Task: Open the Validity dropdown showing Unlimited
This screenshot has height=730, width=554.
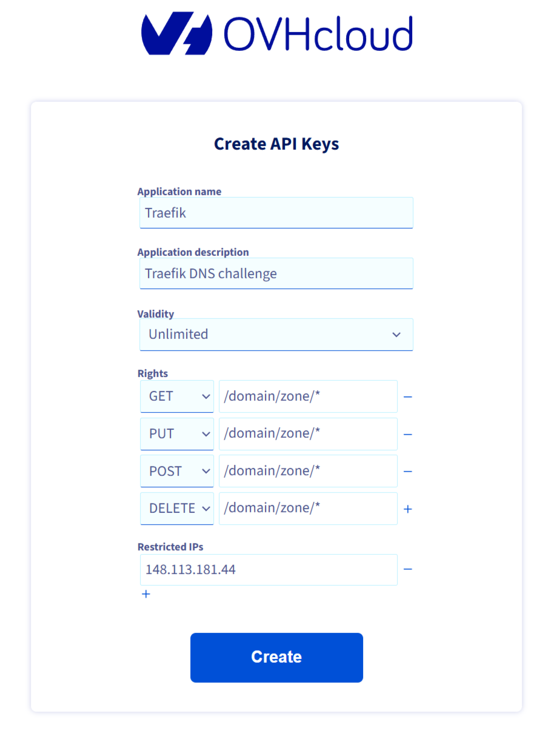Action: coord(276,334)
